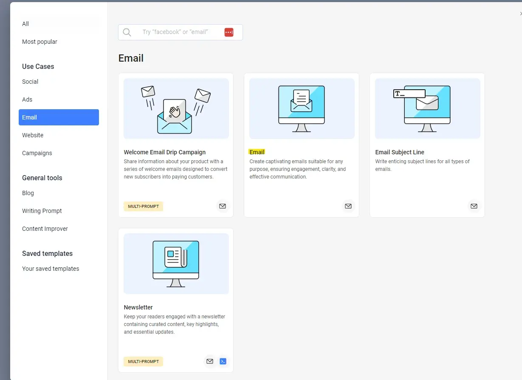This screenshot has width=522, height=380.
Task: Switch to the Ads category
Action: click(27, 99)
